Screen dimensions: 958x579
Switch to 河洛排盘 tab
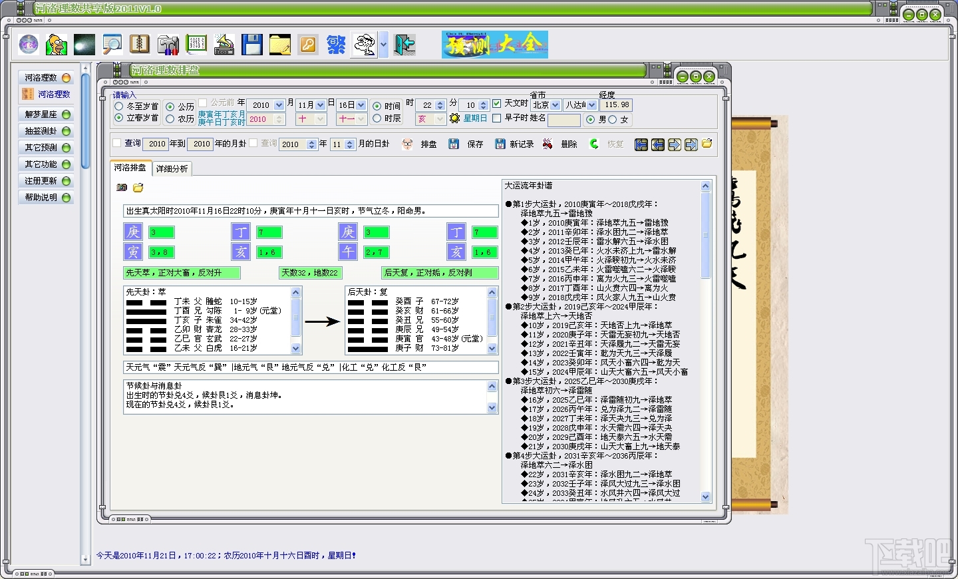pyautogui.click(x=130, y=168)
